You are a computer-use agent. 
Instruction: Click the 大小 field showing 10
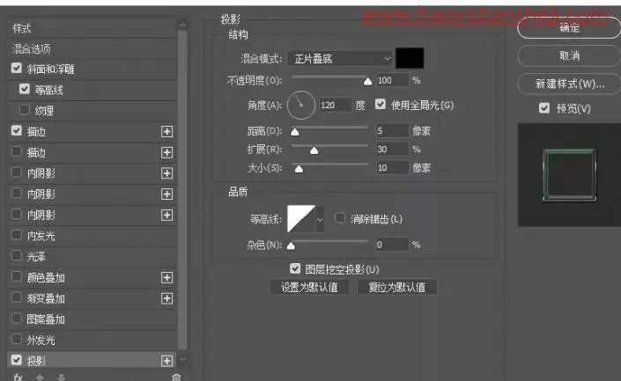392,168
